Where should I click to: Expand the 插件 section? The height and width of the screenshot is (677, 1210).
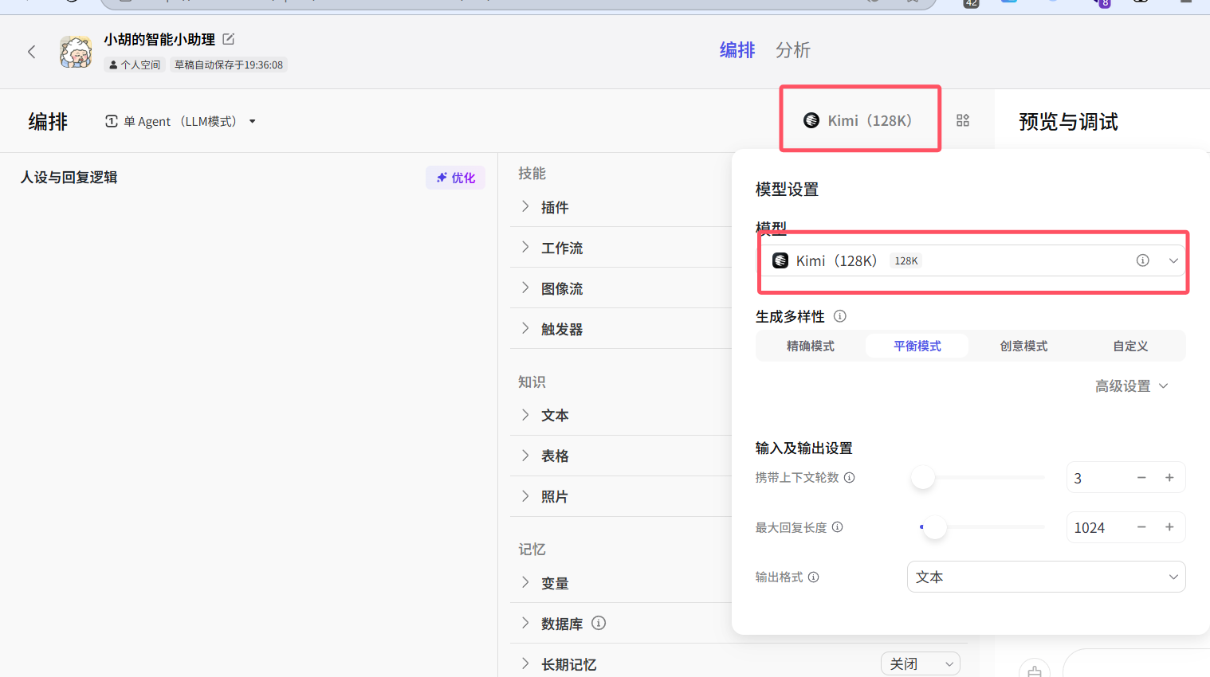point(525,207)
